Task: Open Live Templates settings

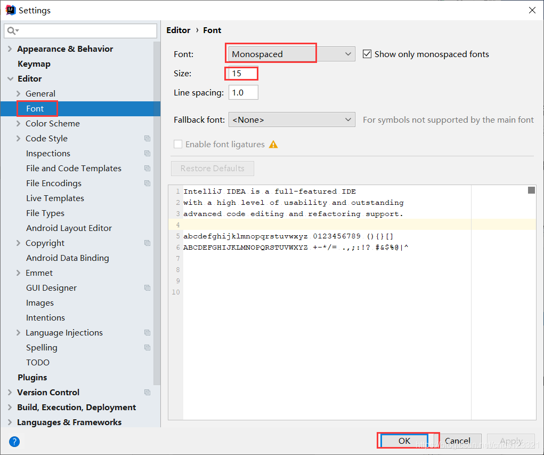Action: pyautogui.click(x=55, y=198)
